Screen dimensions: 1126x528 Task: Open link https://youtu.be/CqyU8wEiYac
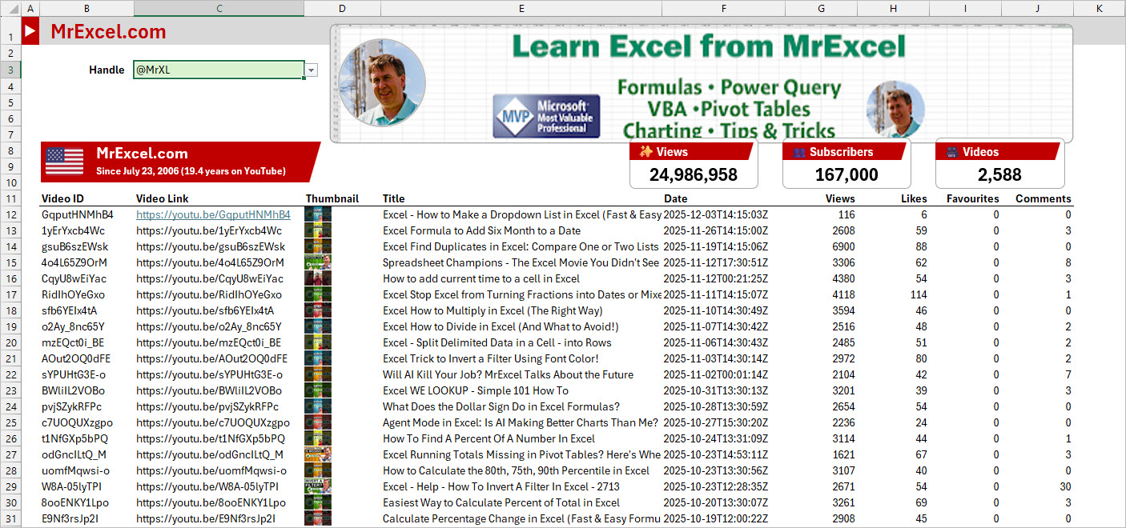(x=209, y=278)
